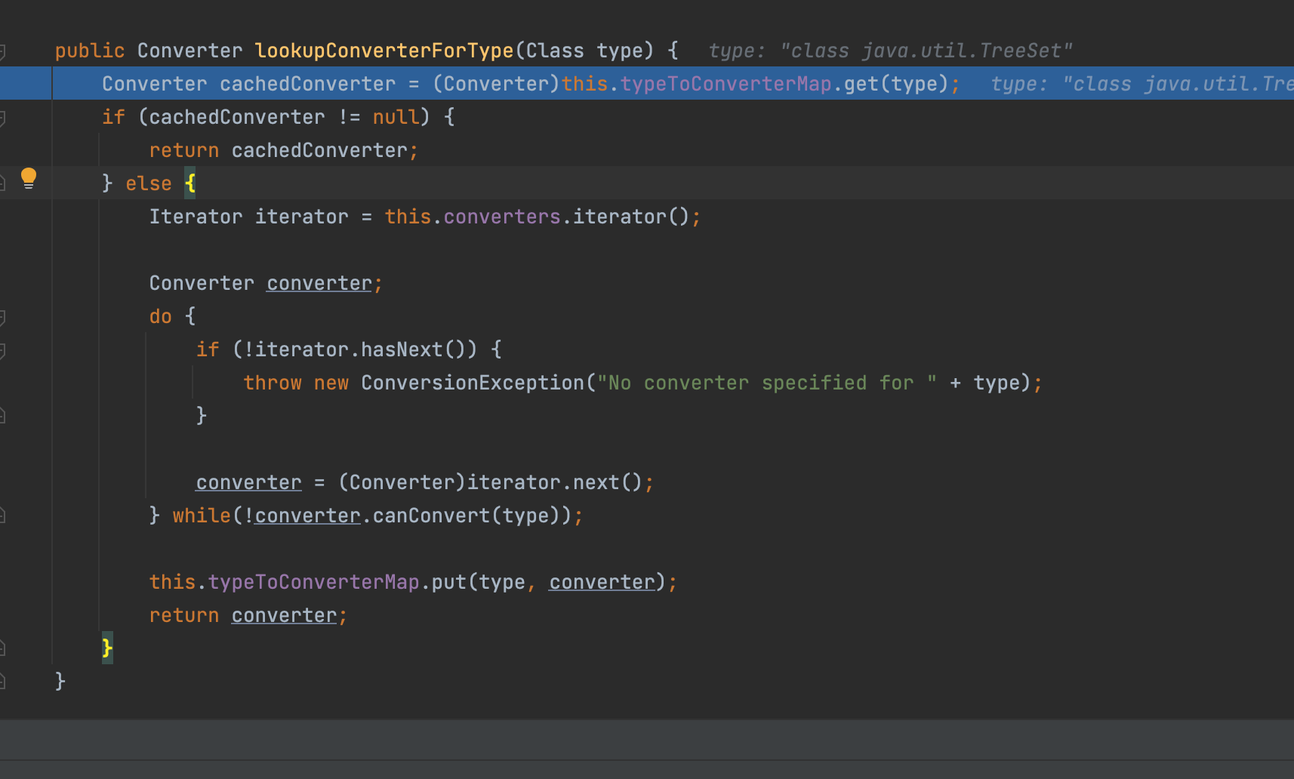1294x779 pixels.
Task: Click fold end marker on the while line
Action: [x=2, y=516]
